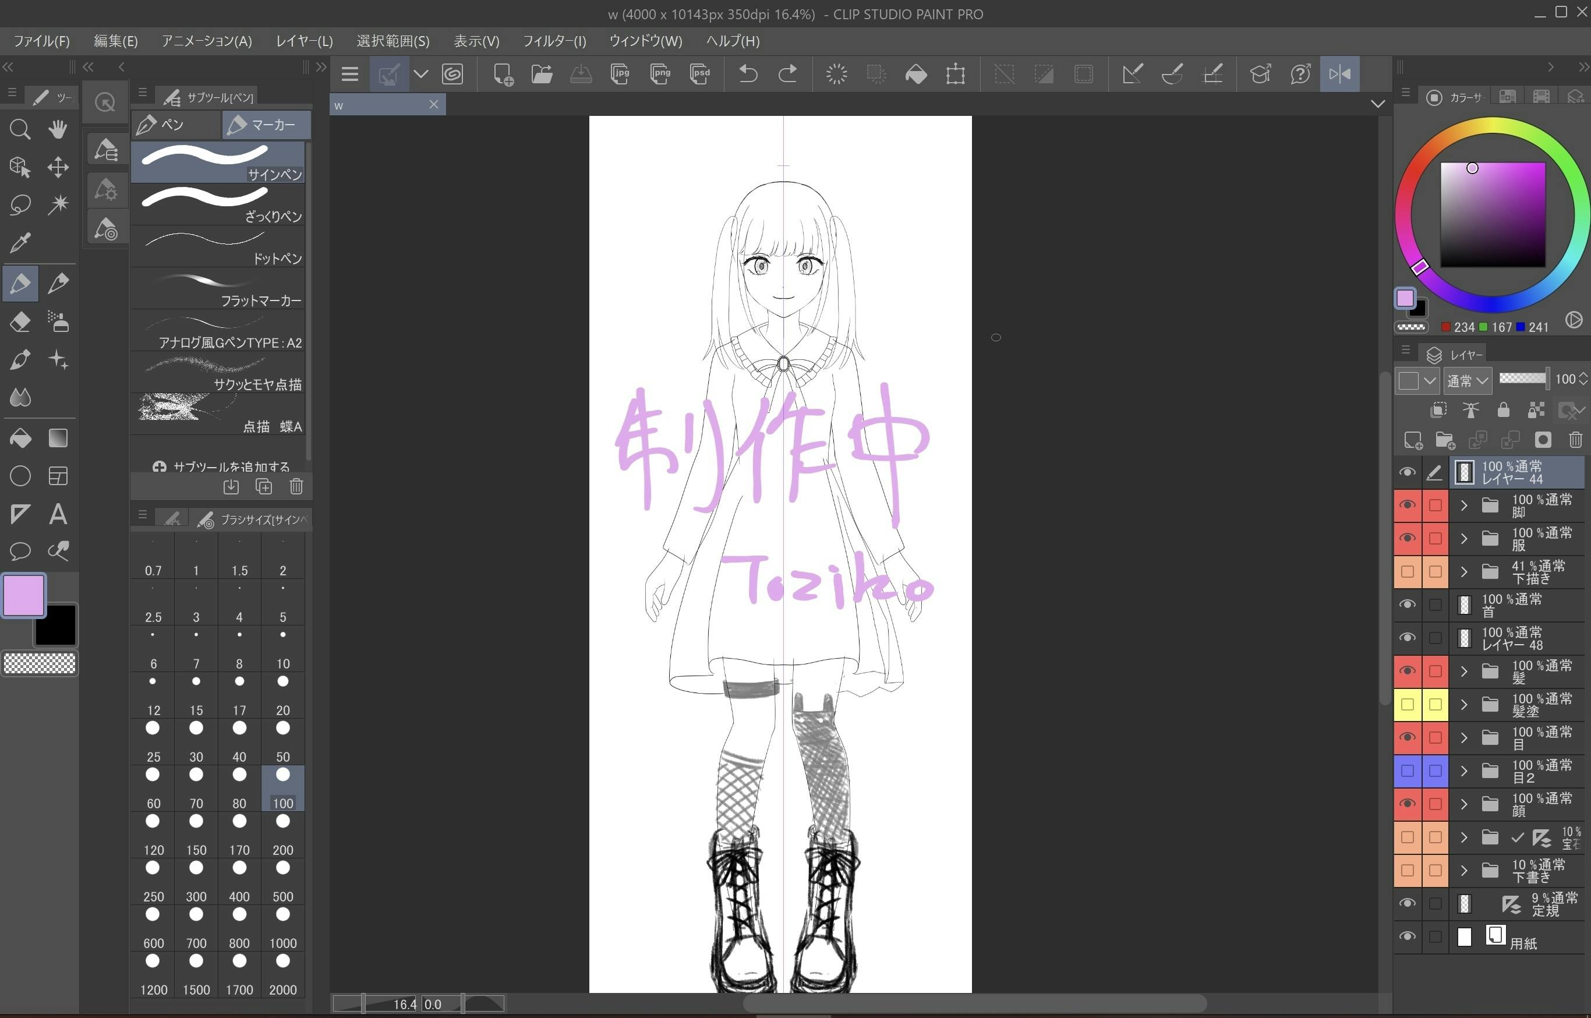Switch to the ペン sub tool tab
Screen dimensions: 1591x1018
175,125
